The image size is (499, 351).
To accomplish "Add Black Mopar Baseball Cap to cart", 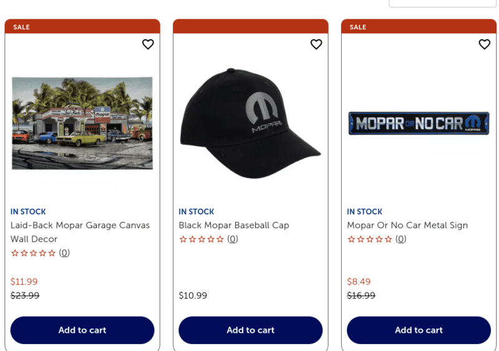I will coord(251,330).
